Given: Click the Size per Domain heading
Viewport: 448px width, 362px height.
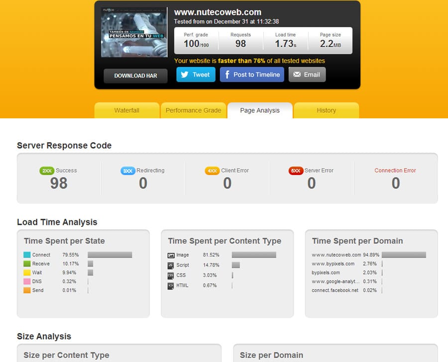Looking at the screenshot, I should (271, 355).
